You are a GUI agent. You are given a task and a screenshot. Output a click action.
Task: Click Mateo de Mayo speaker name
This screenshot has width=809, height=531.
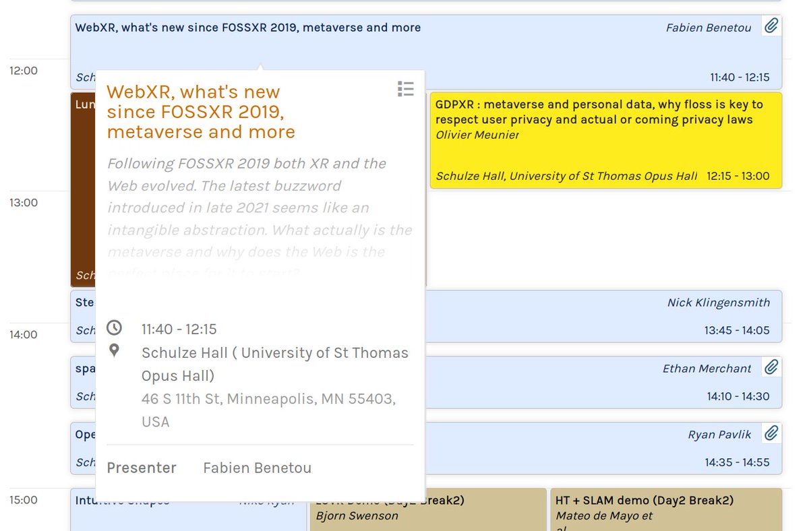[x=604, y=516]
